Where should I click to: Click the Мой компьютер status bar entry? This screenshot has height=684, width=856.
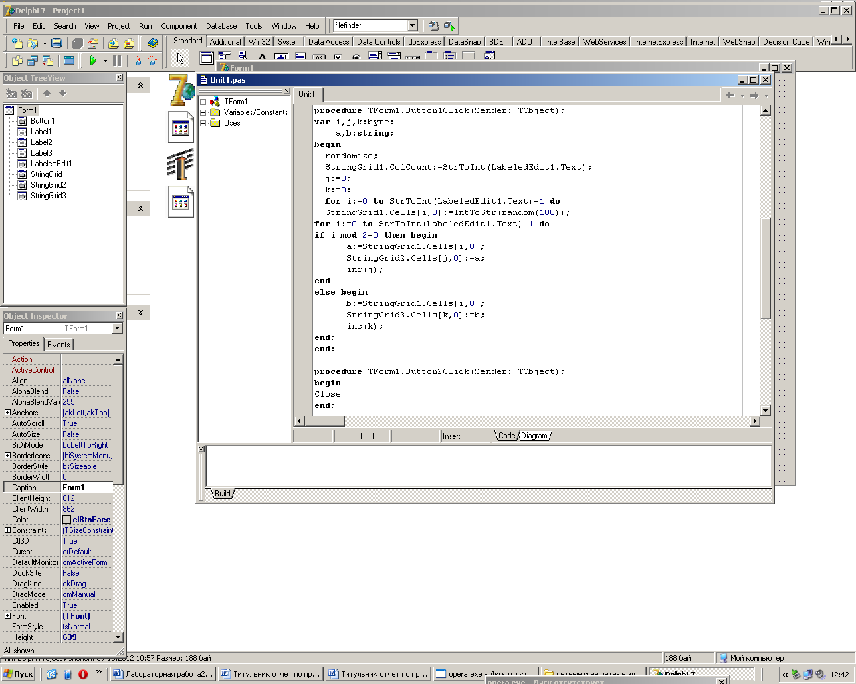tap(757, 658)
